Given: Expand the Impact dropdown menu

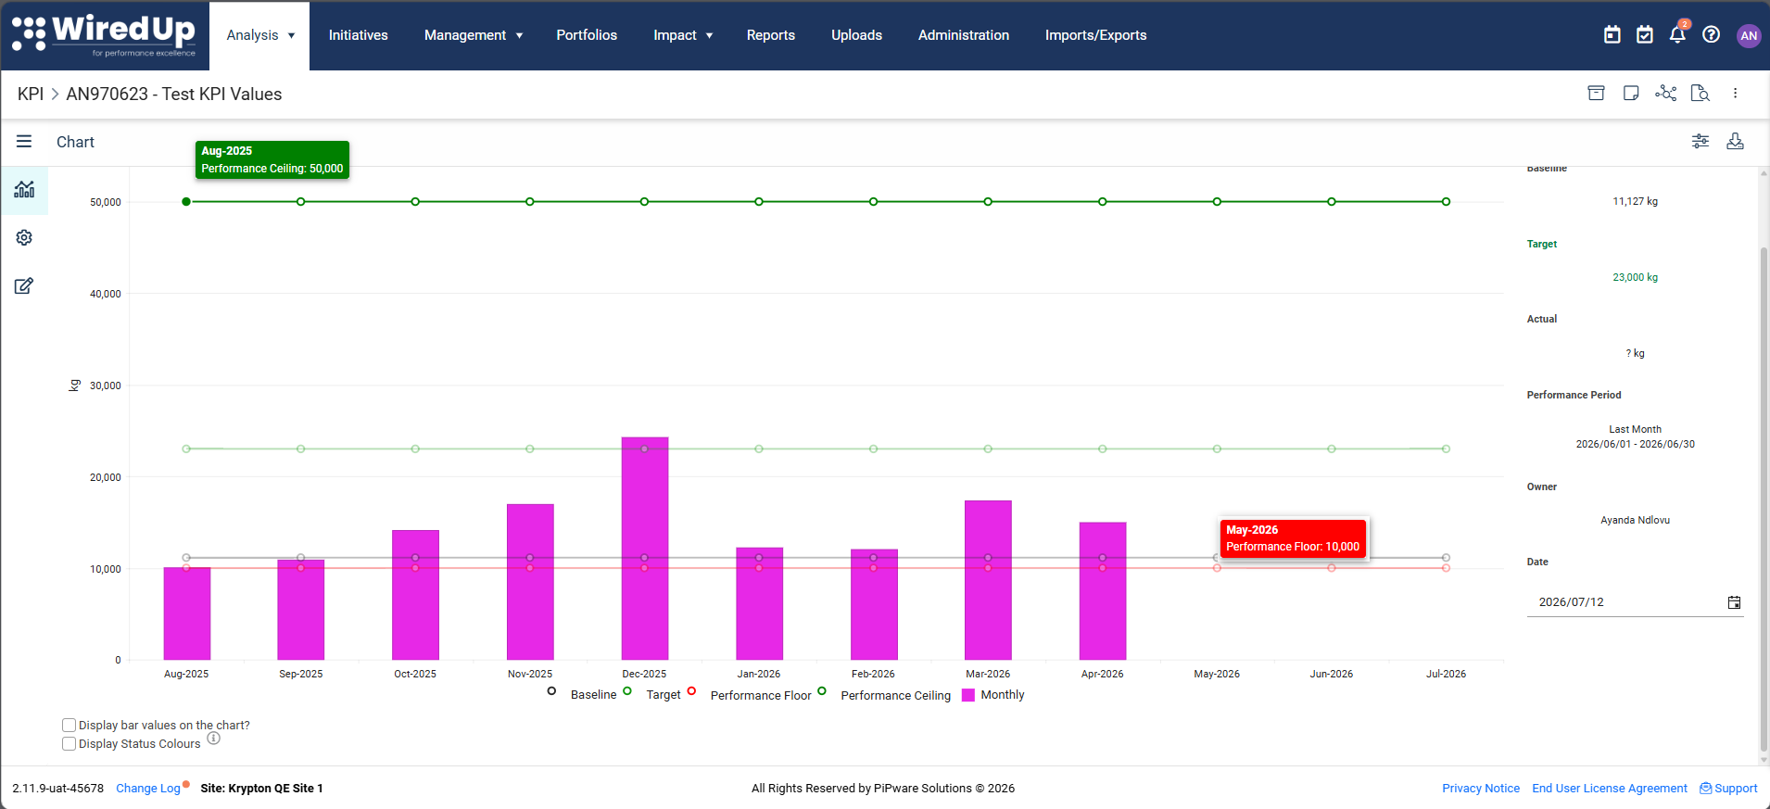Looking at the screenshot, I should click(x=683, y=35).
